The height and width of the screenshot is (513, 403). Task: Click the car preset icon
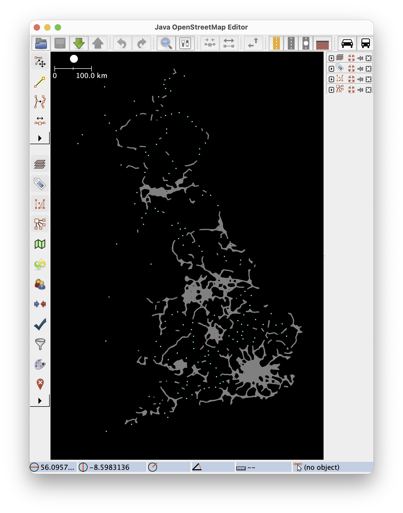(x=347, y=43)
